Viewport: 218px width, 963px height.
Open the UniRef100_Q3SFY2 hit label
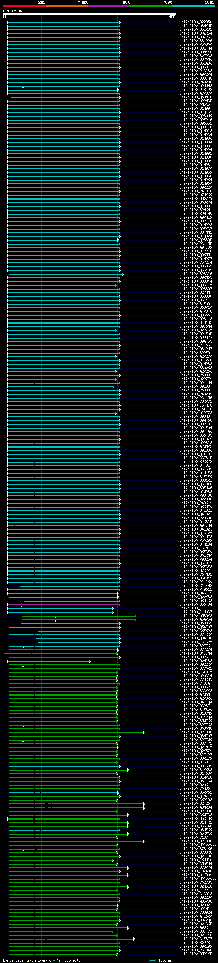196,743
